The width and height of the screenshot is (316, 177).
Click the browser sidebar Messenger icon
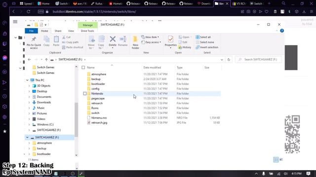coord(5,58)
